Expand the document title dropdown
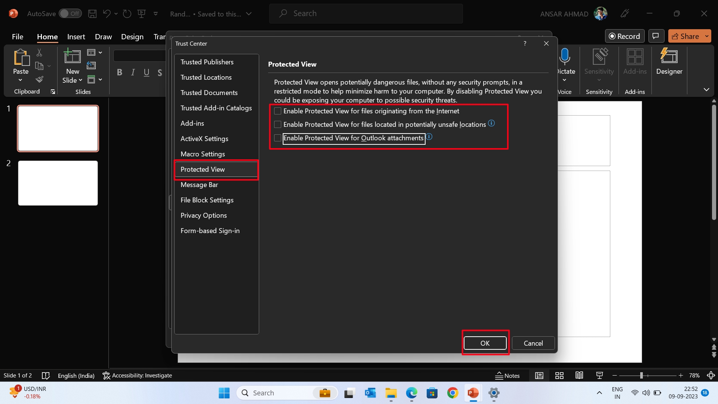Screen dimensions: 718x404 pos(249,13)
